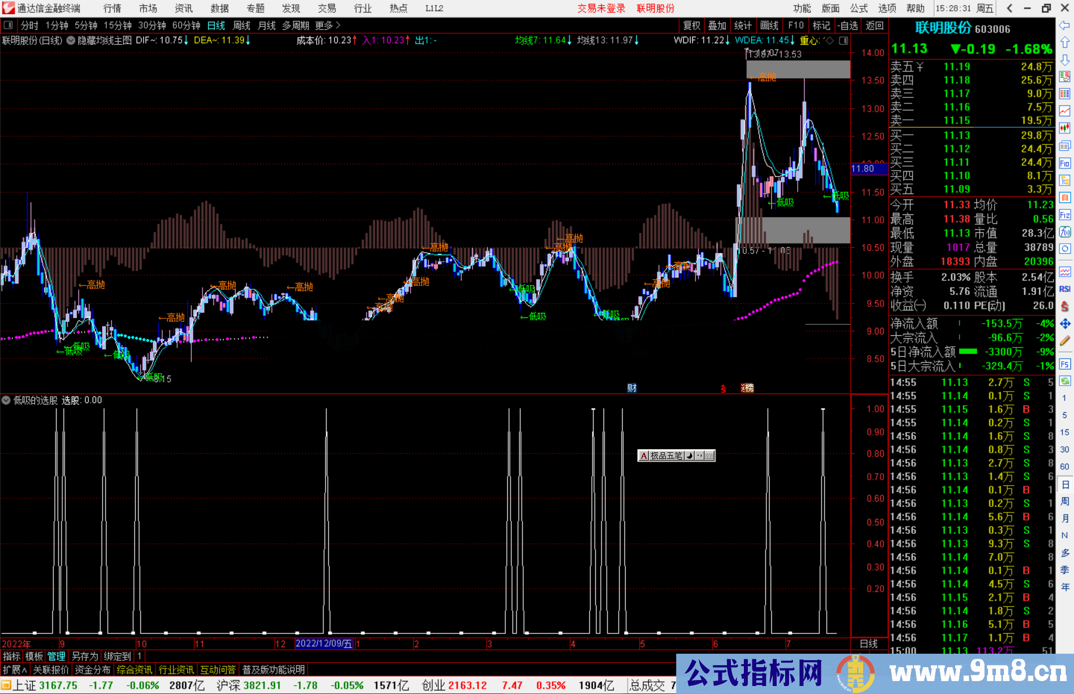Click the four-way move arrows icon
Viewport: 1074px width, 694px height.
click(x=1065, y=324)
